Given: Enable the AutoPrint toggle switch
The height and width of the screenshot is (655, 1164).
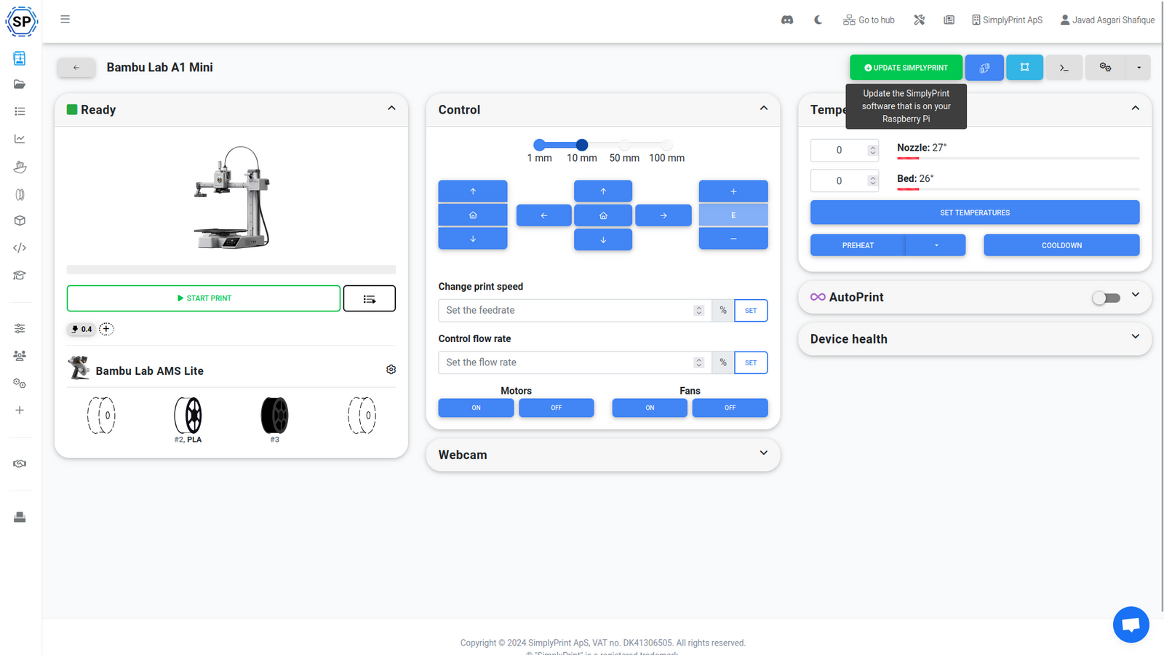Looking at the screenshot, I should point(1106,298).
